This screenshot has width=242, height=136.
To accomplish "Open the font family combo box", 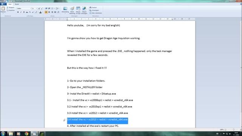I will [x=24, y=8].
